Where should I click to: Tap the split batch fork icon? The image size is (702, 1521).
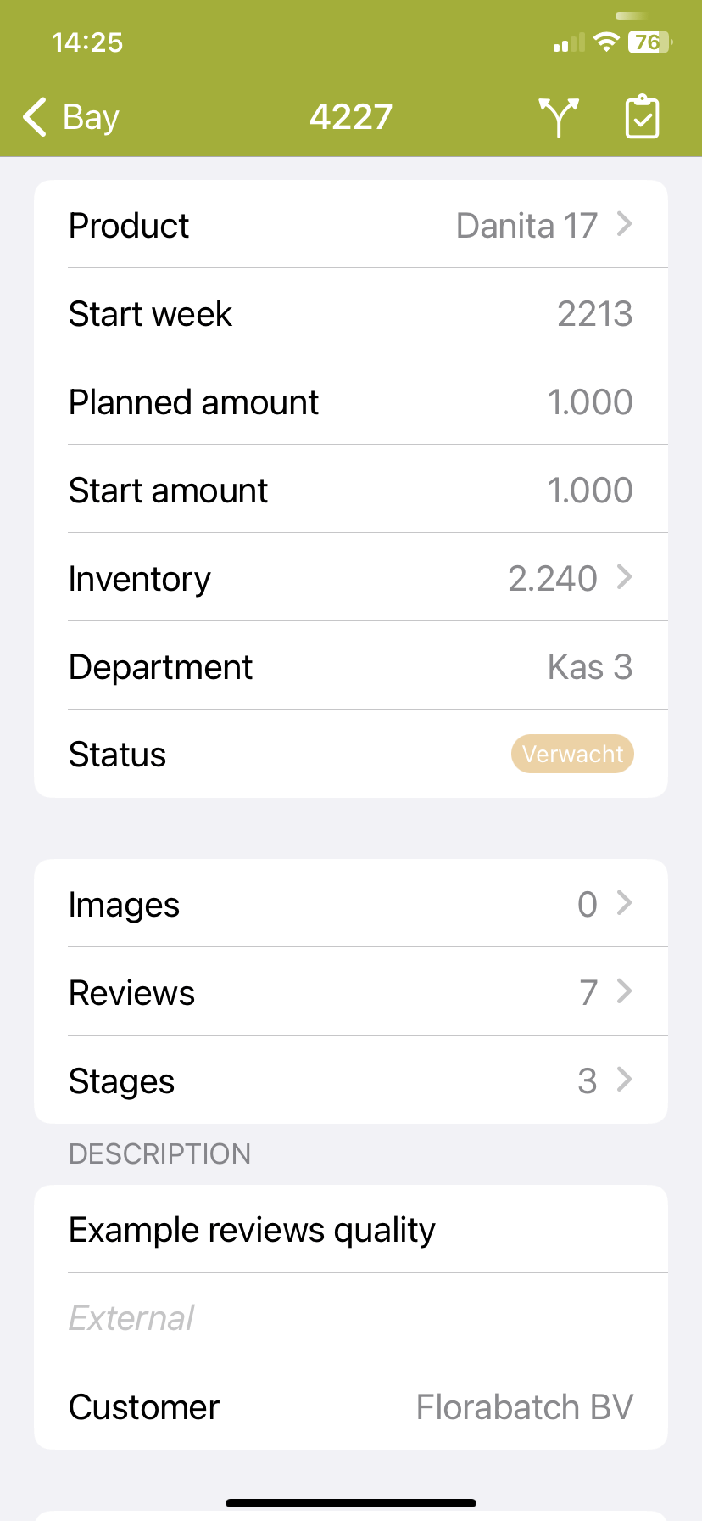click(559, 117)
